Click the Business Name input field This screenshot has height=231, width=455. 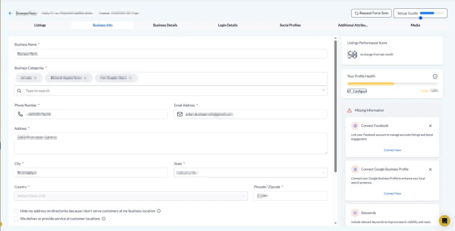171,54
